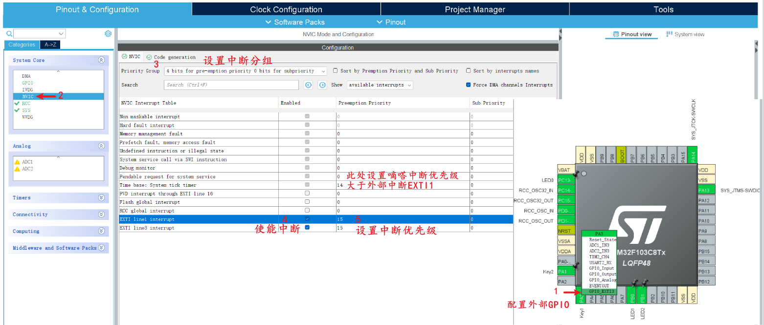Viewport: 764px width, 325px height.
Task: Open the Software Packs menu
Action: click(x=295, y=22)
